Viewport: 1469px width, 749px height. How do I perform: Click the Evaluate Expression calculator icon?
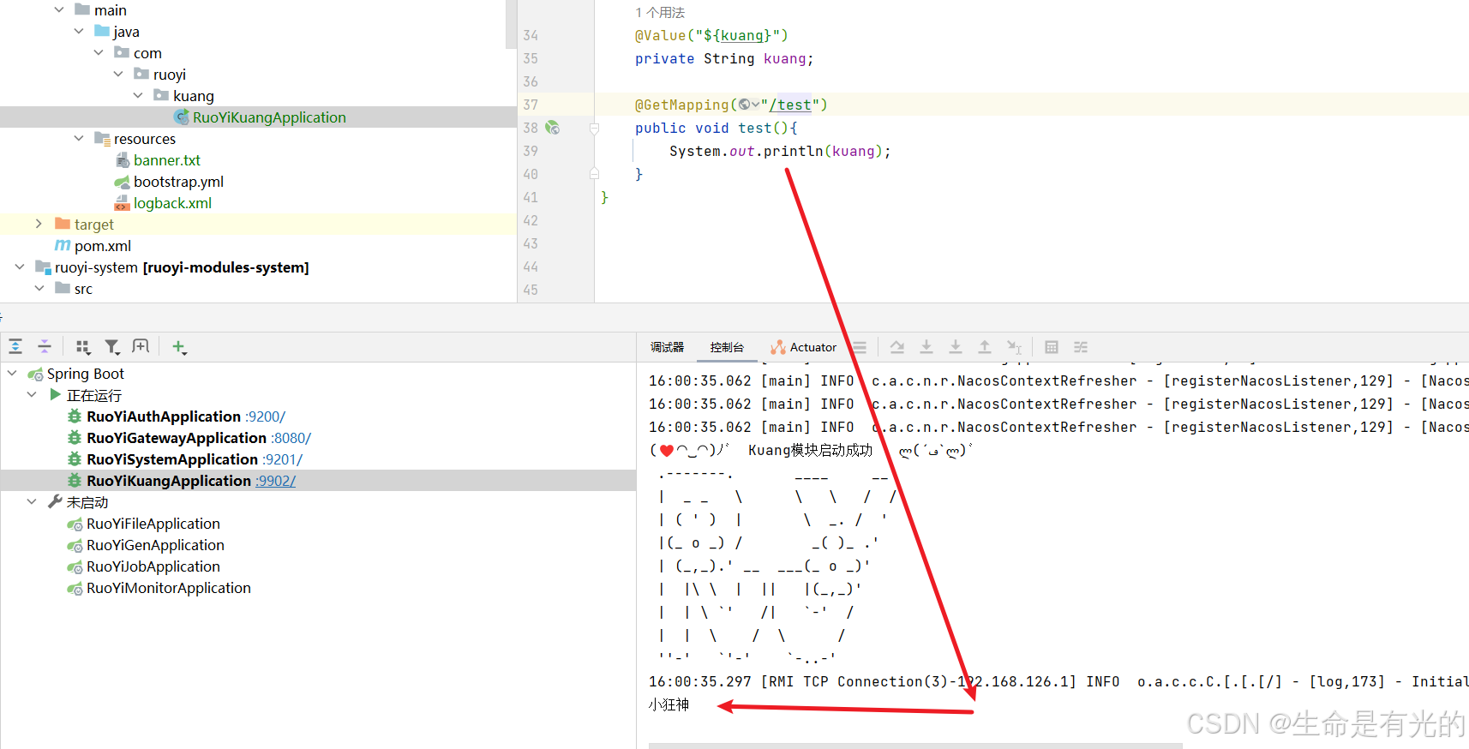tap(1052, 347)
